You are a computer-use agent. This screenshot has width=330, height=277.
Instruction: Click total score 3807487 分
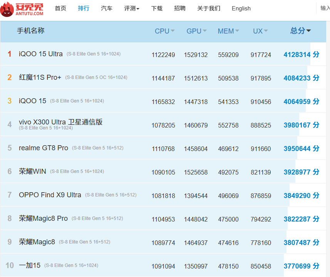[x=302, y=243]
